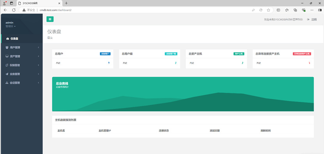Image resolution: width=324 pixels, height=154 pixels.
Task: Add page to favorites with star icon
Action: [x=268, y=10]
